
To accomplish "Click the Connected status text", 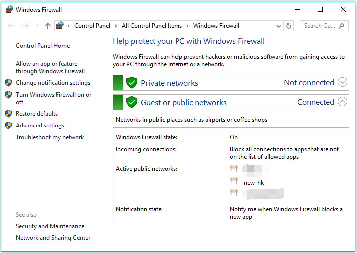I will coord(315,102).
